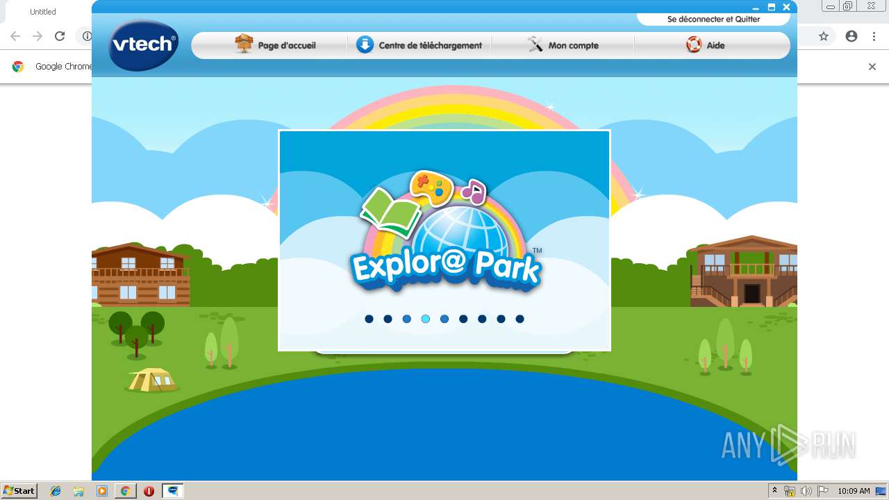Click the 10:09 AM clock

854,491
